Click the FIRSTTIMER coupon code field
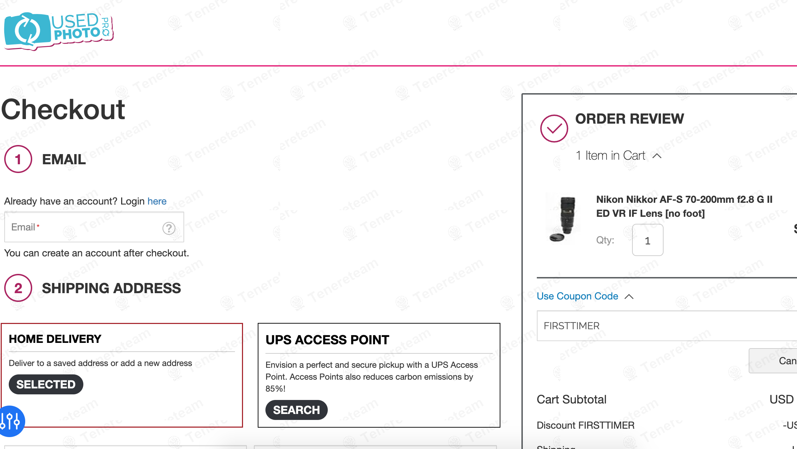This screenshot has width=797, height=449. (x=665, y=326)
